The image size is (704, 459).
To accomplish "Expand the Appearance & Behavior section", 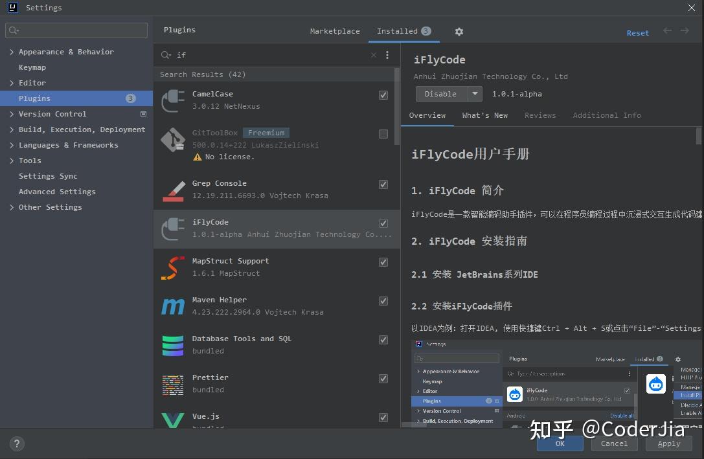I will [12, 51].
